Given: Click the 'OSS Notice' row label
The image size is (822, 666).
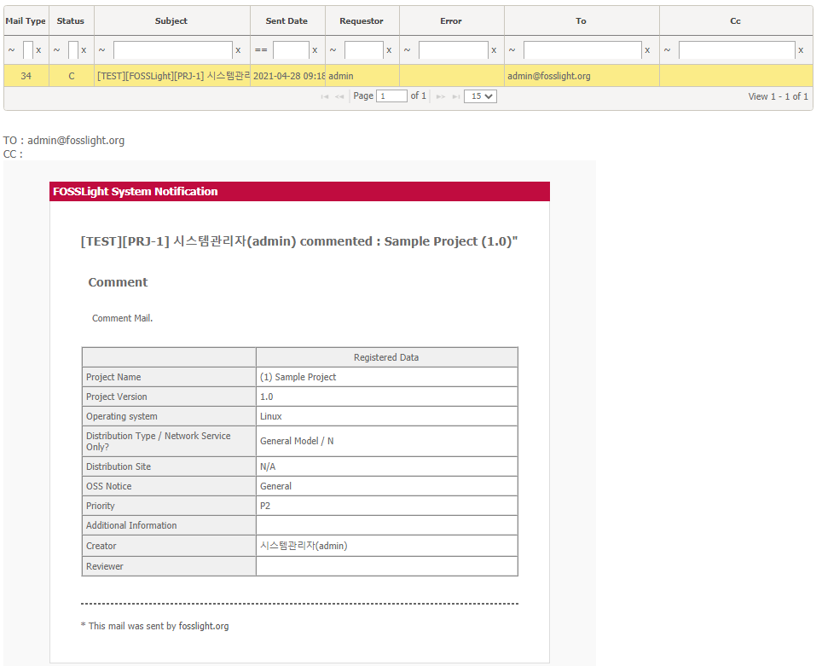Looking at the screenshot, I should point(108,487).
